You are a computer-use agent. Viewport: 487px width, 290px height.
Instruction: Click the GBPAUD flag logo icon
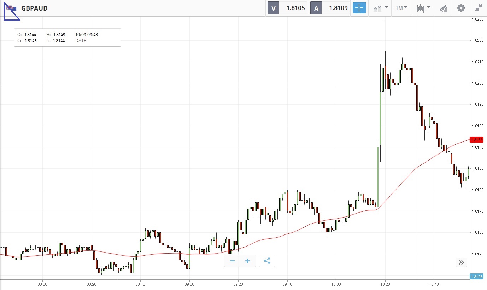click(11, 8)
